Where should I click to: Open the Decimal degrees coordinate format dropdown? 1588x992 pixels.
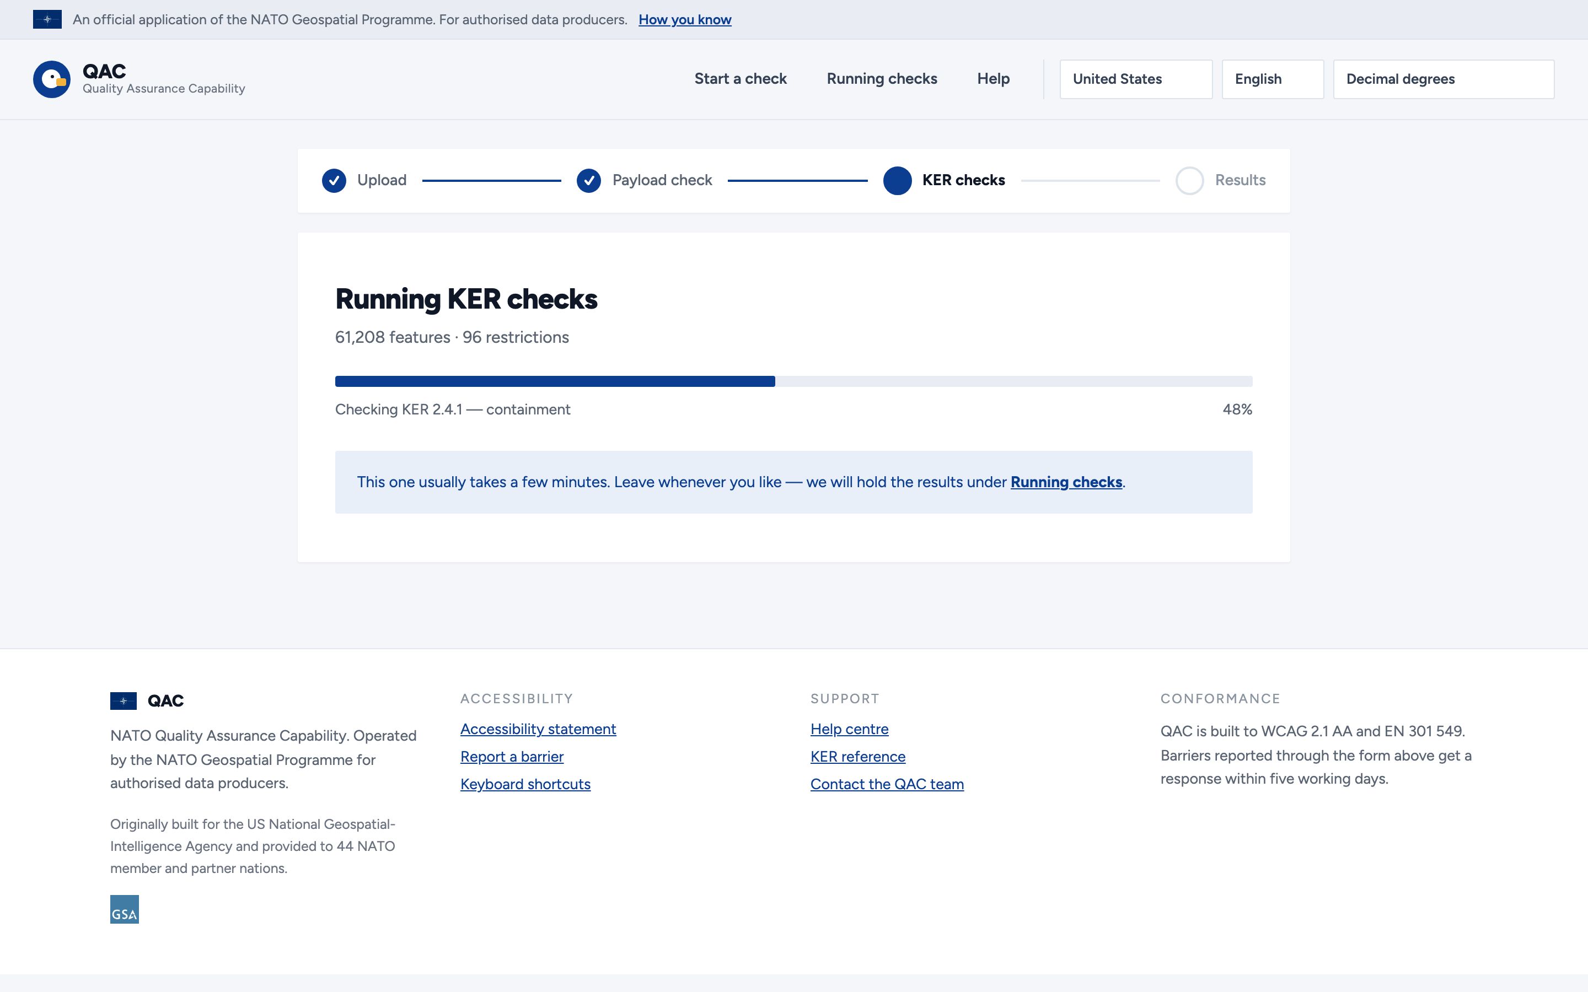coord(1444,79)
